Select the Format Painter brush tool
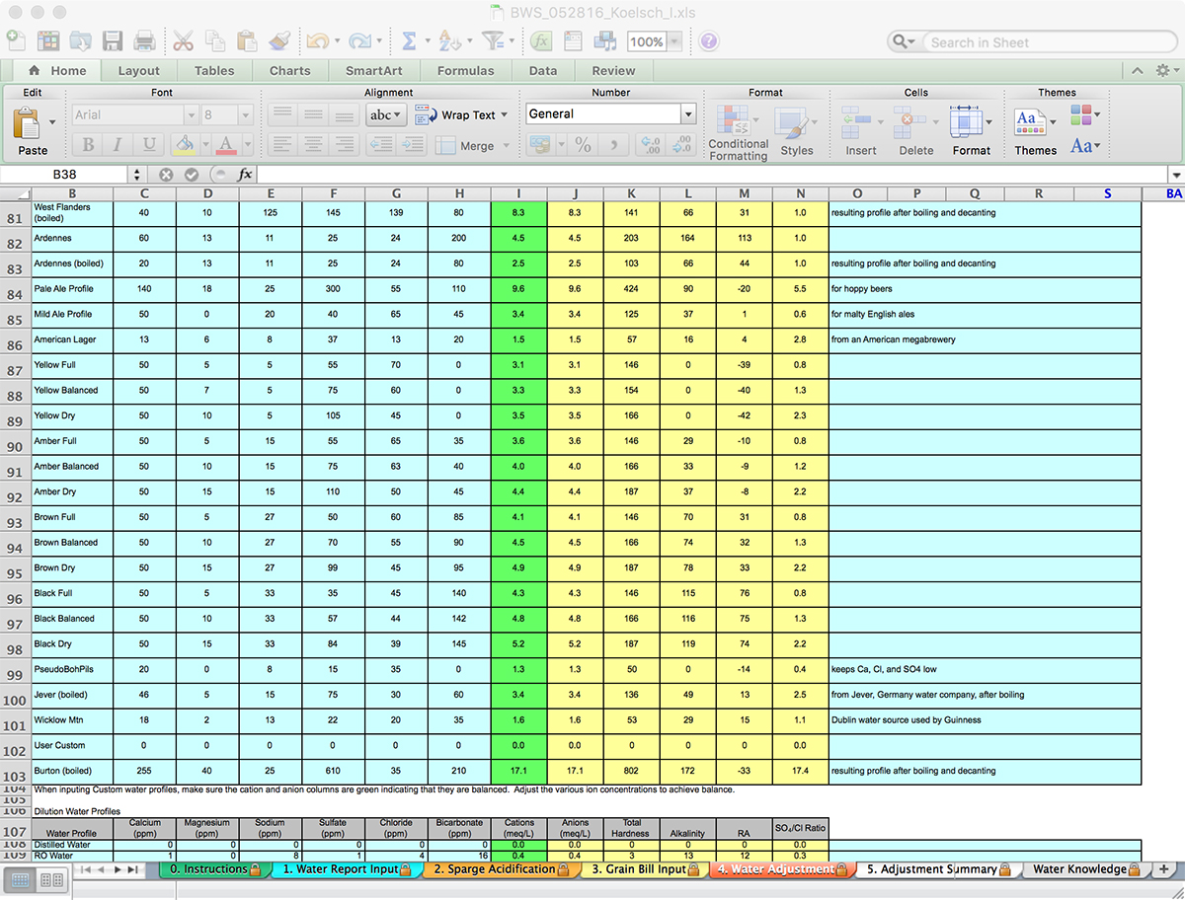Image resolution: width=1185 pixels, height=900 pixels. 276,40
